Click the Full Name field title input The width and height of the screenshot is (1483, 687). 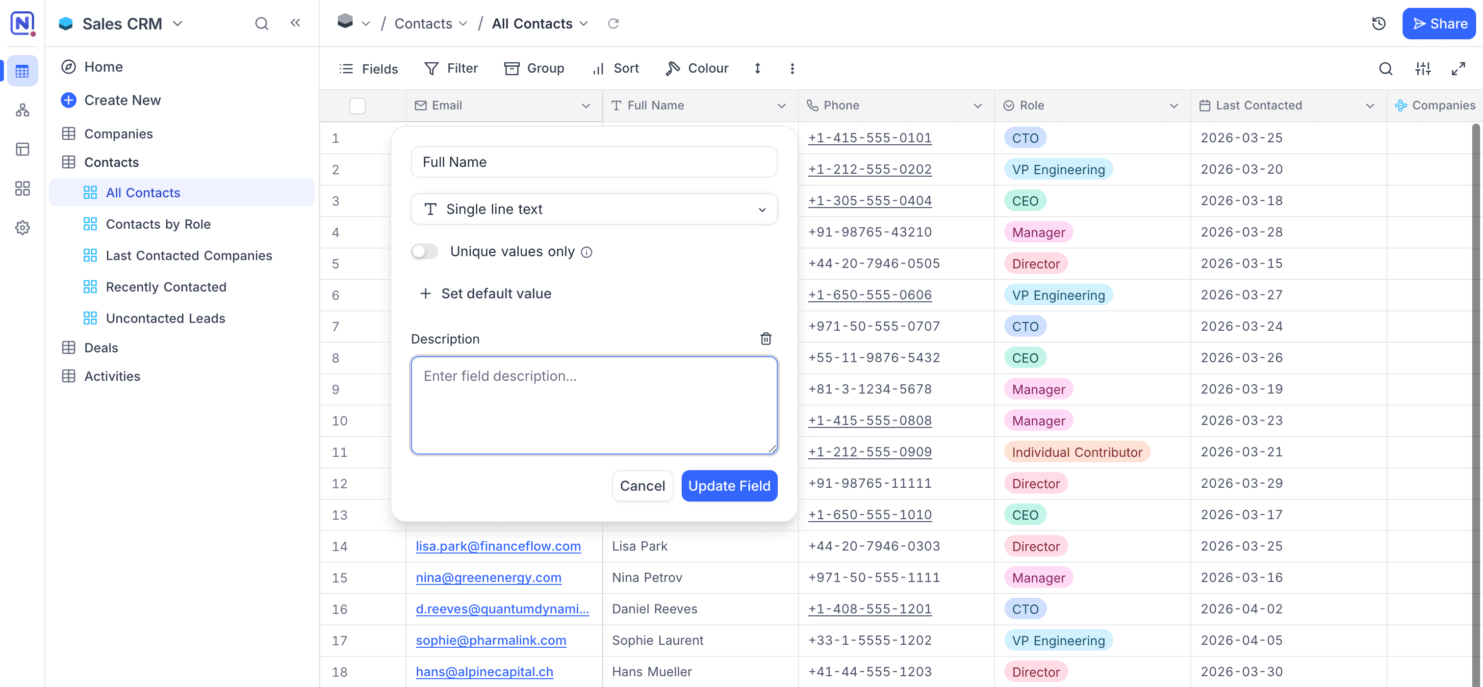coord(594,162)
